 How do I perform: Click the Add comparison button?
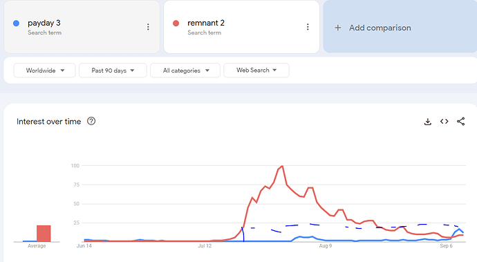(x=400, y=27)
